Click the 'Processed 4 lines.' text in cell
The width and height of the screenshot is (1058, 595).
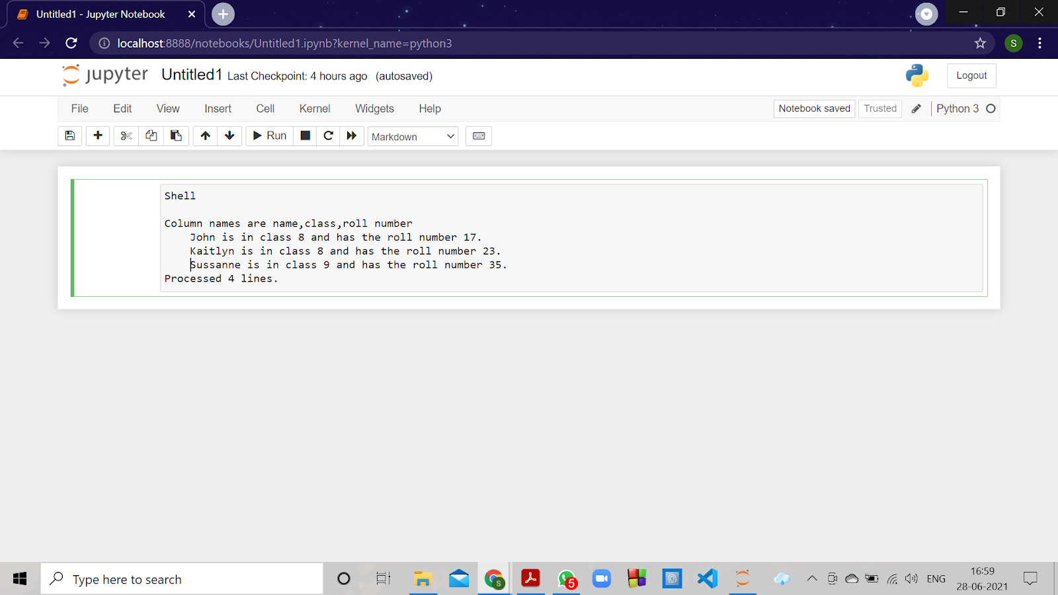221,278
